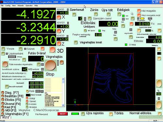This screenshot has height=122, width=163.
Task: Click the brown Több menetes végrehajtás button
Action: (5, 64)
